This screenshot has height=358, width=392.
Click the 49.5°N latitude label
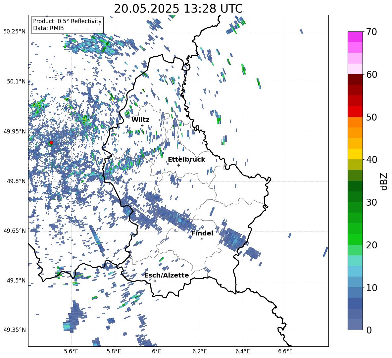[16, 280]
